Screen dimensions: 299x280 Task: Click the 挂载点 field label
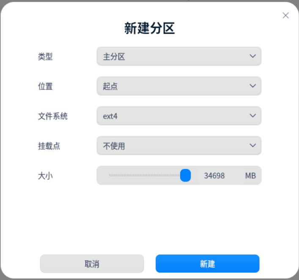point(49,146)
